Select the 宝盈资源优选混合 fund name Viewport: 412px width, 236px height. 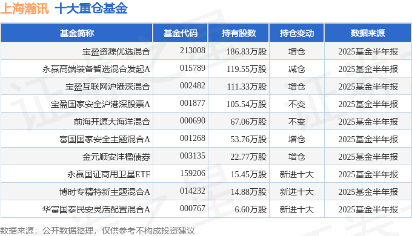[116, 51]
